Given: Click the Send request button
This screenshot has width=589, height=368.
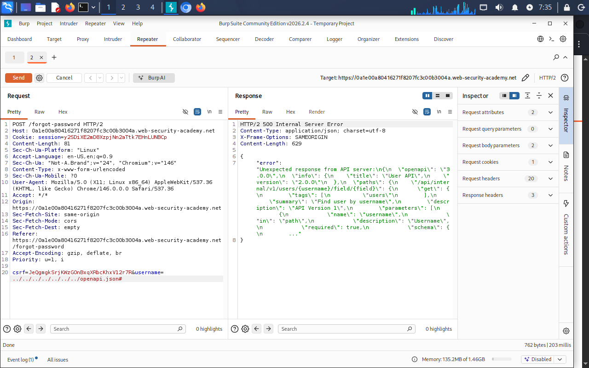Looking at the screenshot, I should pyautogui.click(x=18, y=78).
